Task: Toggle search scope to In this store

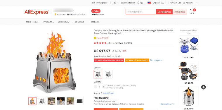Action: click(x=180, y=12)
